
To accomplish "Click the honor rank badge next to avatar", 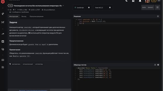I will point(154,1).
